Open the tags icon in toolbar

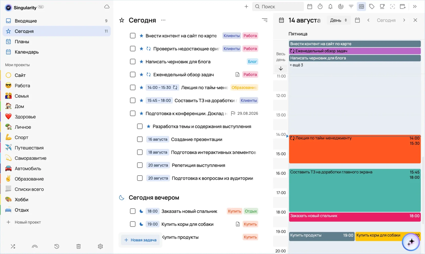pos(372,7)
